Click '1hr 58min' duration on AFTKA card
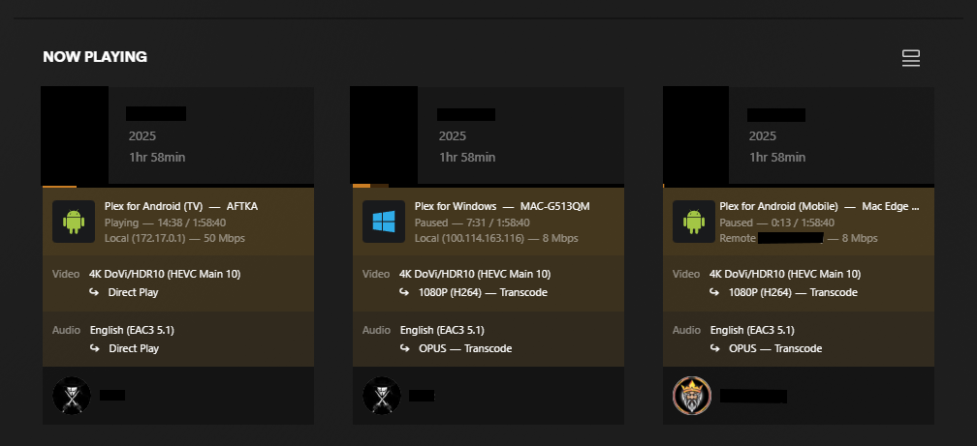977x446 pixels. pyautogui.click(x=157, y=158)
